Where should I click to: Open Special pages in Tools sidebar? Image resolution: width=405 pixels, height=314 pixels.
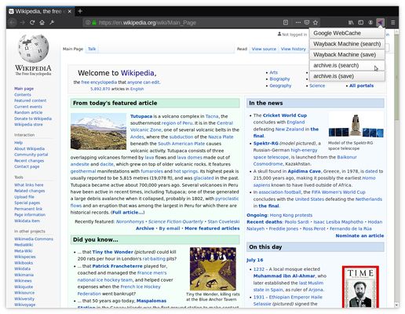point(27,203)
